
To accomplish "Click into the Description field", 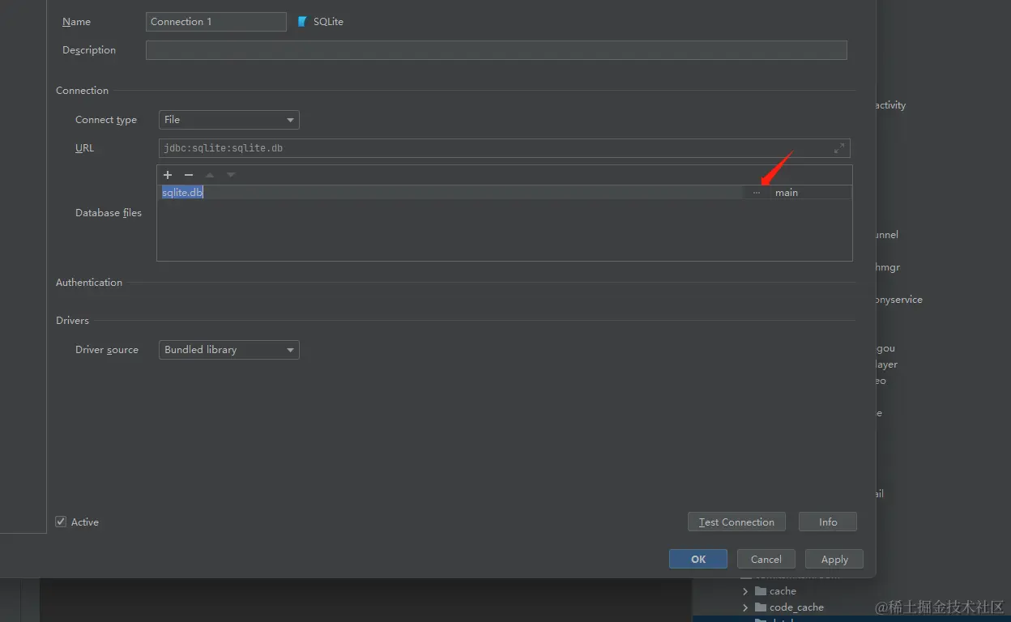I will pyautogui.click(x=497, y=50).
